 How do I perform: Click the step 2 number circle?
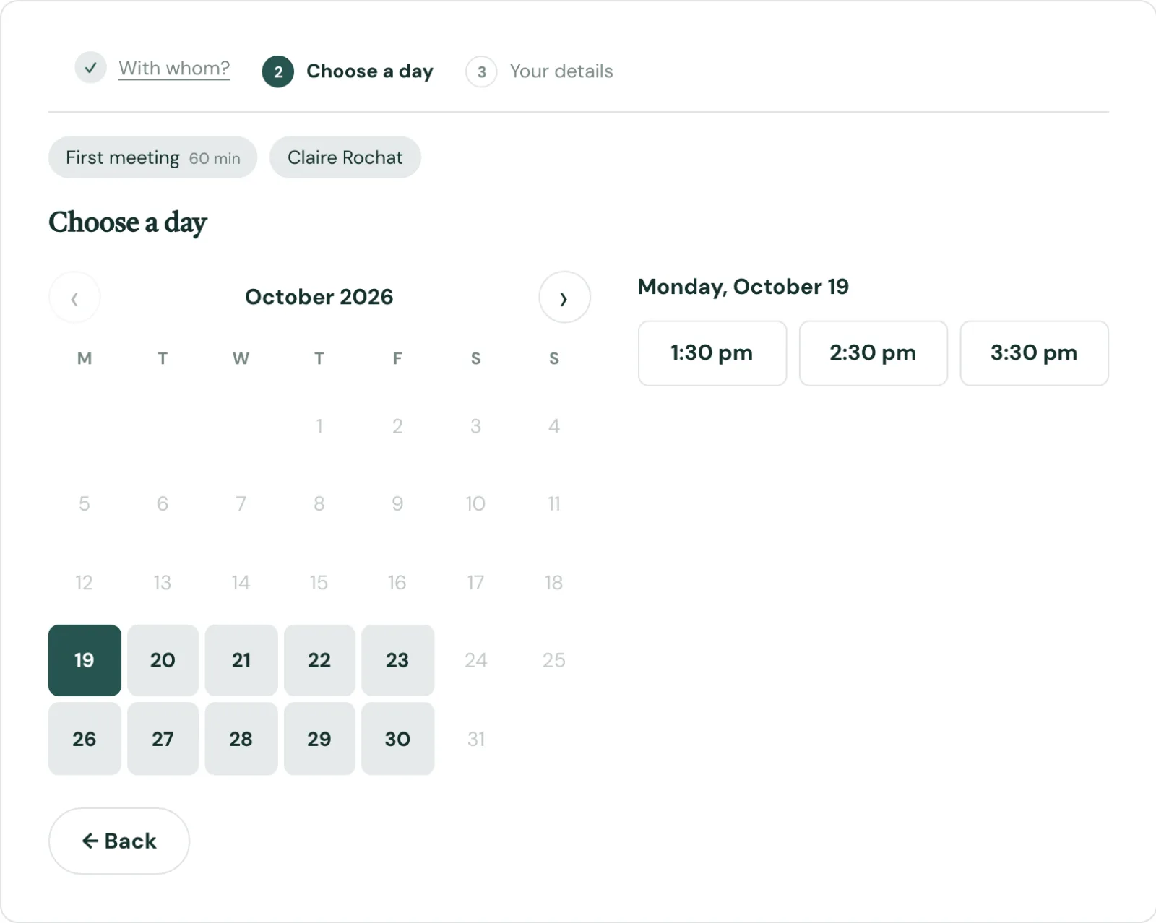tap(278, 71)
